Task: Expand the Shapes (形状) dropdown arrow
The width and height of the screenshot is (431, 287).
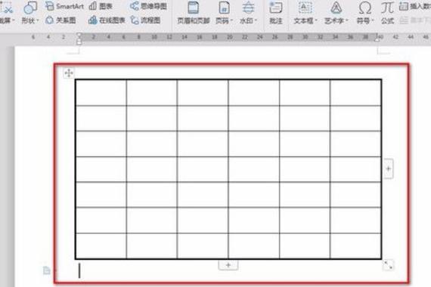Action: (x=38, y=20)
